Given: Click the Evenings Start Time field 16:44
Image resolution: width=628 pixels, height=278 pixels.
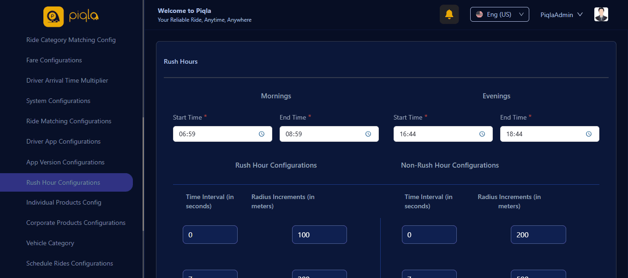Looking at the screenshot, I should coord(443,134).
